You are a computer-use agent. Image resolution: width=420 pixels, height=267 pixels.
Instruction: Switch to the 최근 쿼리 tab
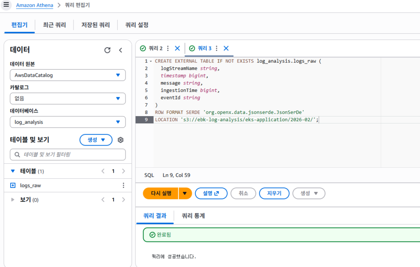(x=54, y=25)
